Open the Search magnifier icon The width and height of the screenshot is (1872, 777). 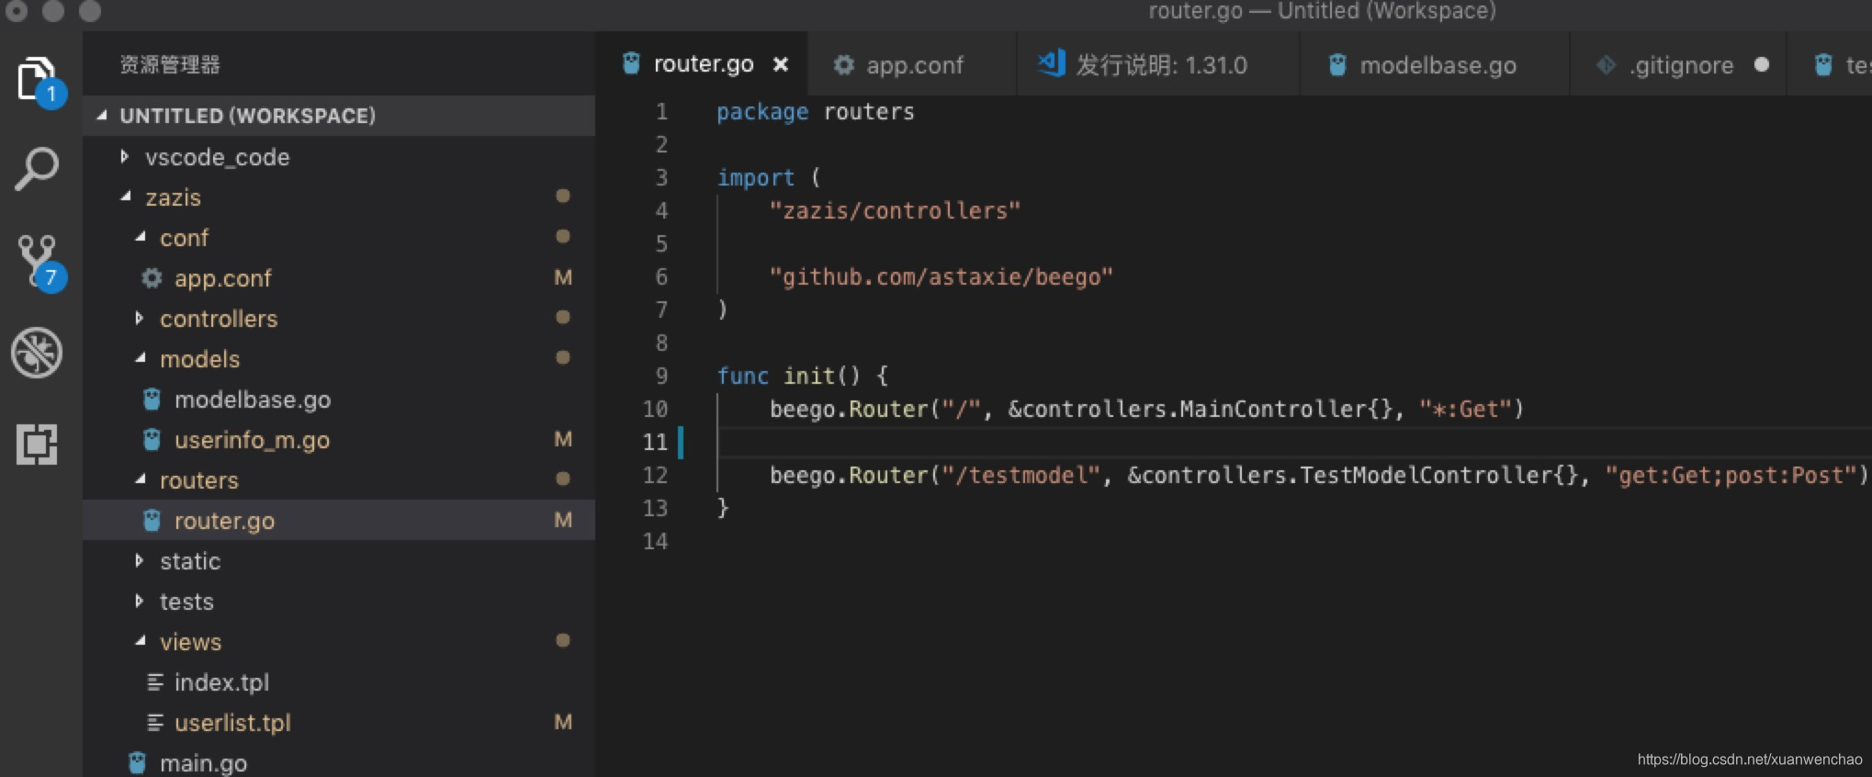[37, 169]
